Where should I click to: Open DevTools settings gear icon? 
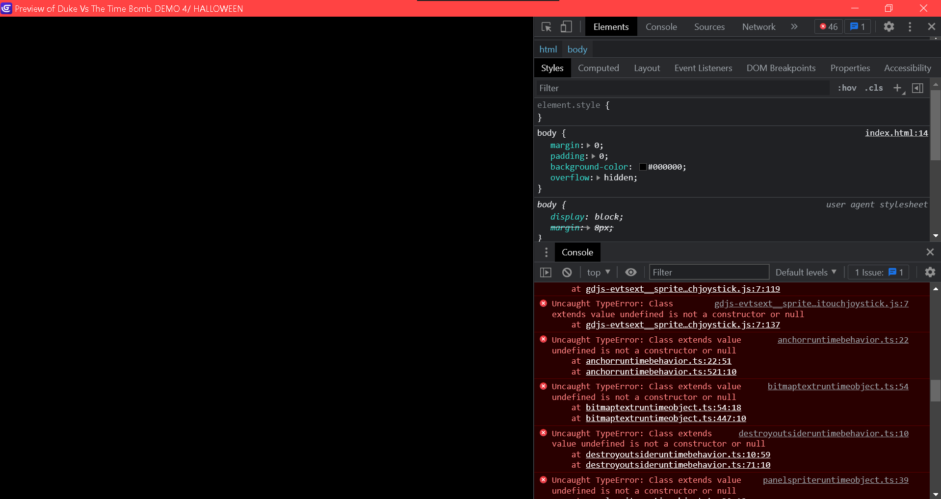point(889,27)
